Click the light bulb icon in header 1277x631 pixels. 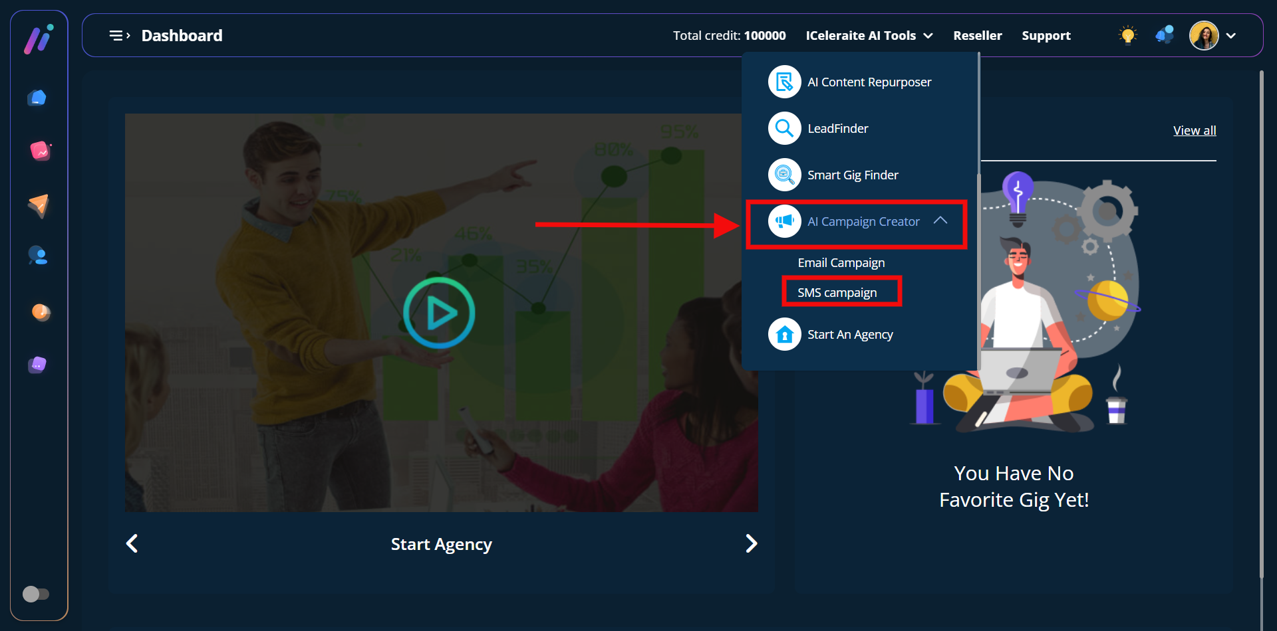1127,35
